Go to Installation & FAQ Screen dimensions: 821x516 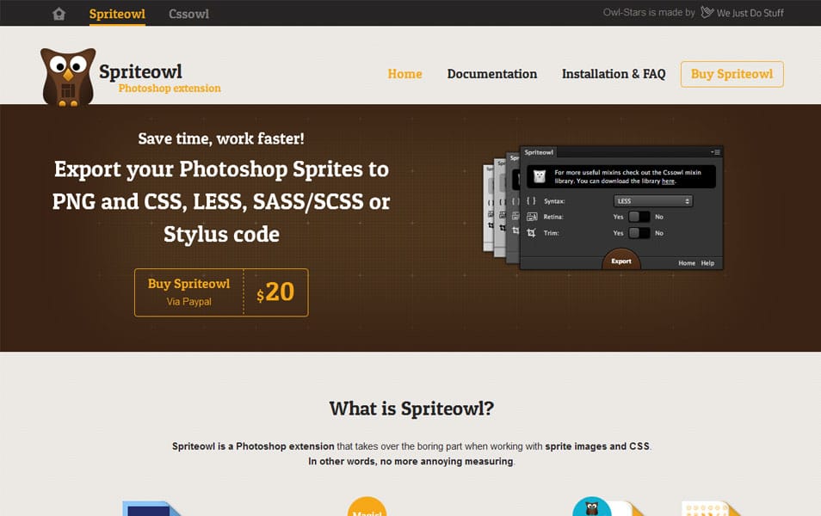pyautogui.click(x=614, y=74)
